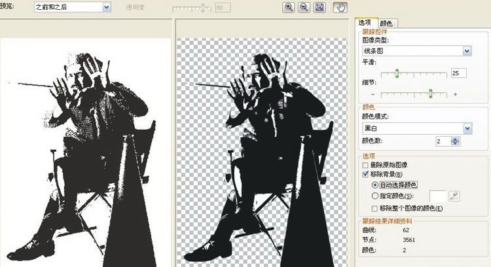The image size is (491, 267).
Task: Open the 预览 mode dropdown
Action: click(107, 7)
